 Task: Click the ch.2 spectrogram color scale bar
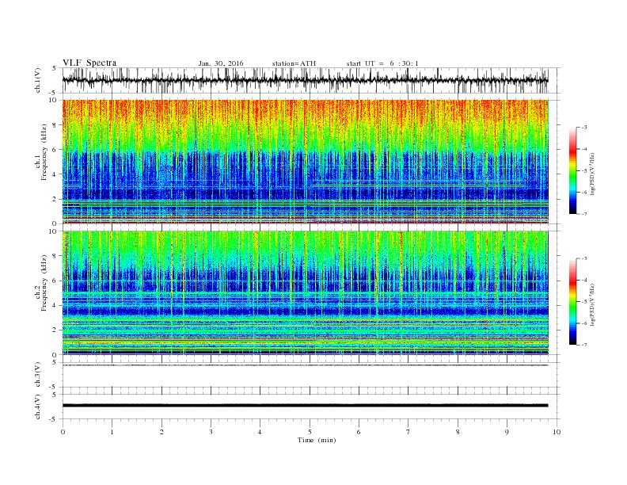tap(572, 302)
